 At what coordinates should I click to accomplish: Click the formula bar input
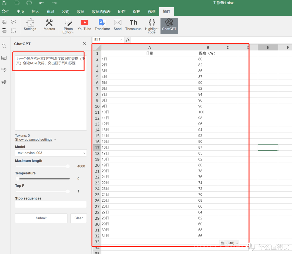pos(211,40)
